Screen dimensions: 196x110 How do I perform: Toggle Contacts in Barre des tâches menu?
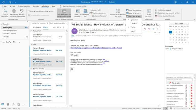coord(134,23)
